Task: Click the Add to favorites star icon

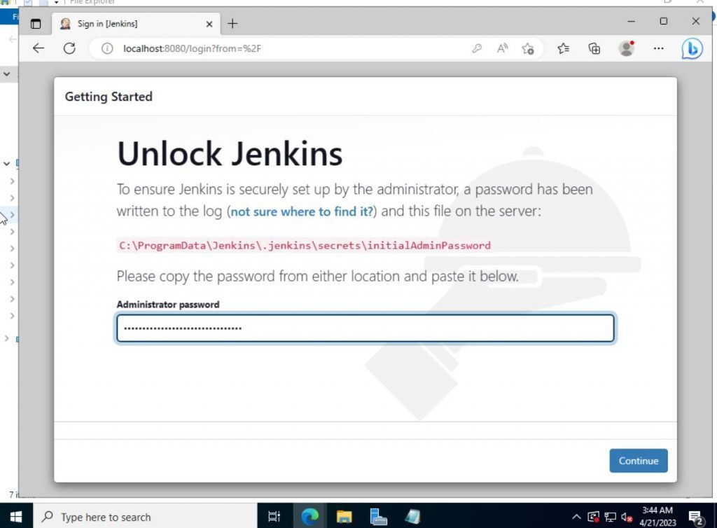Action: pos(528,48)
